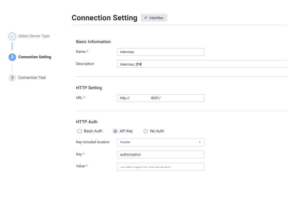Select the Connection Setting step label
The width and height of the screenshot is (287, 207).
point(35,57)
